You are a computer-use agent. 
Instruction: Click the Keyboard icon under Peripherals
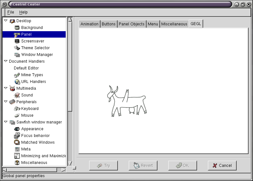[17, 109]
